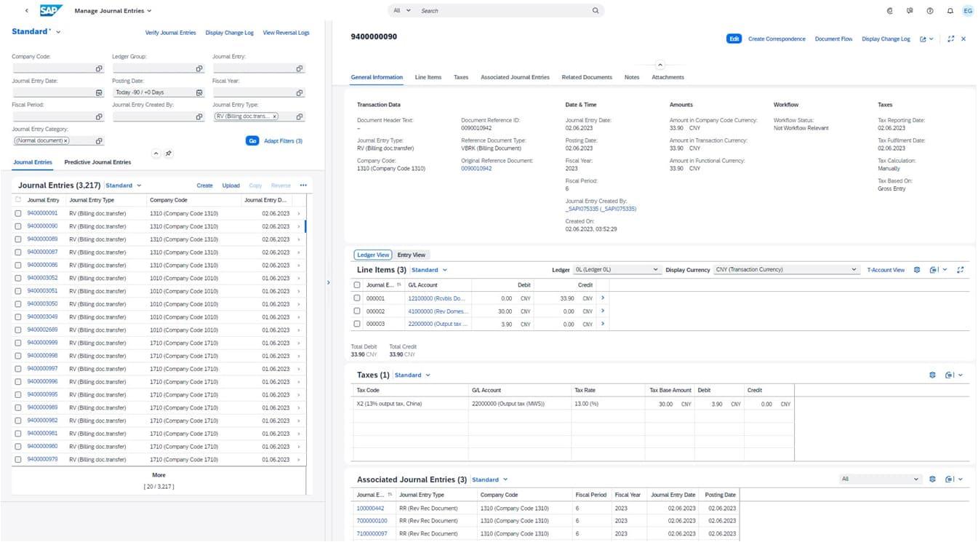Open value help for Company Code filter
Screen dimensions: 978x542
pos(99,68)
